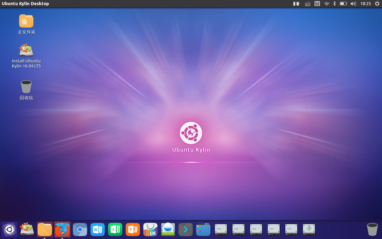Screen dimensions: 382x239
Task: Open the session power gear menu
Action: point(377,4)
